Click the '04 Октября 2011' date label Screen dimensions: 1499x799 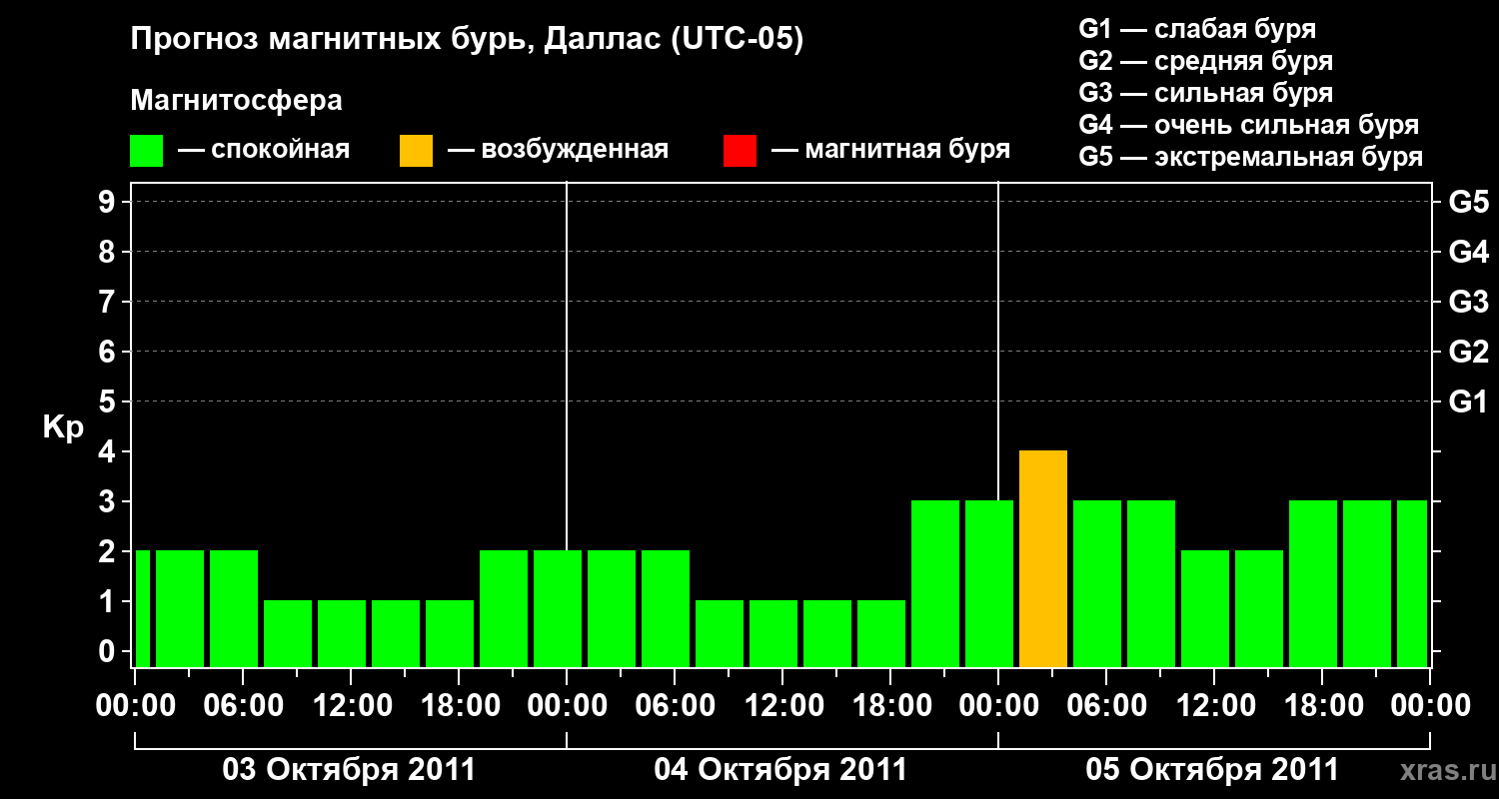click(x=780, y=770)
